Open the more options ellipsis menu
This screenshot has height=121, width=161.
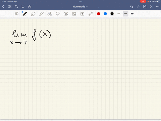click(x=158, y=7)
